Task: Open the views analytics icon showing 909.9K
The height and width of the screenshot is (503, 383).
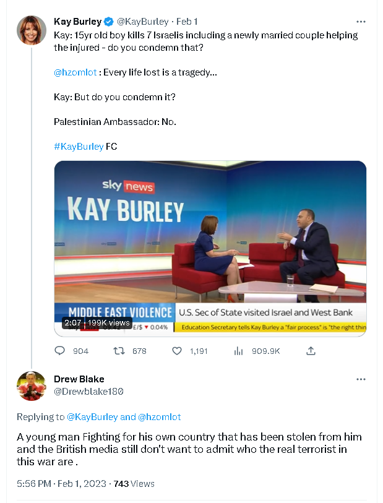Action: (x=239, y=351)
